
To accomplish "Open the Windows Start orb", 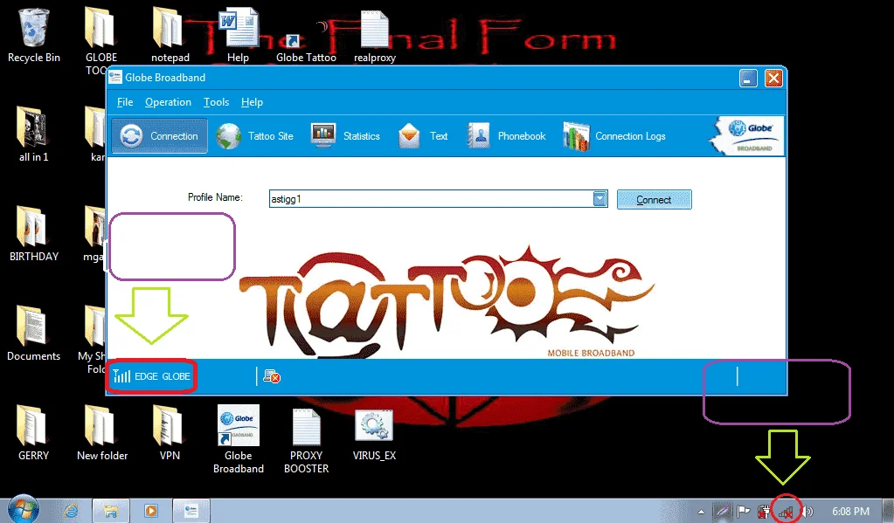I will 23,509.
